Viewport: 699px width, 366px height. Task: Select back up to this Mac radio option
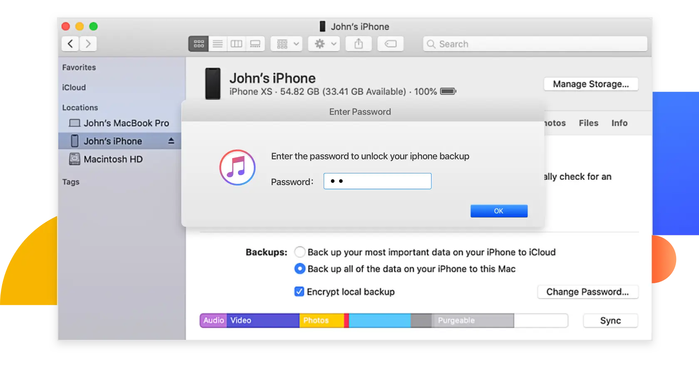300,269
